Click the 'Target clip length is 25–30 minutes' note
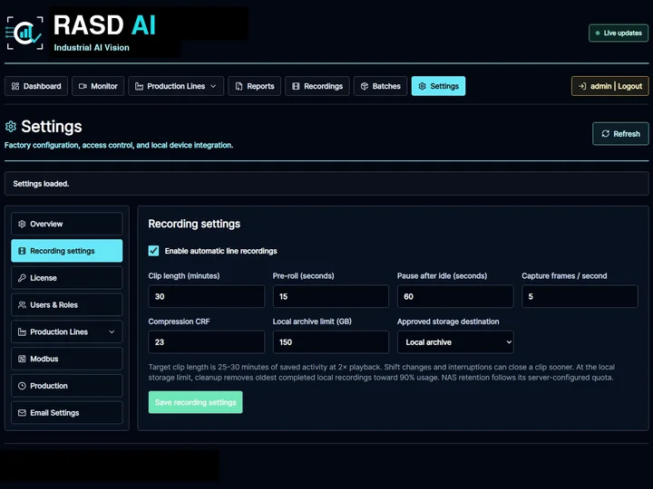The image size is (653, 489). (x=382, y=372)
